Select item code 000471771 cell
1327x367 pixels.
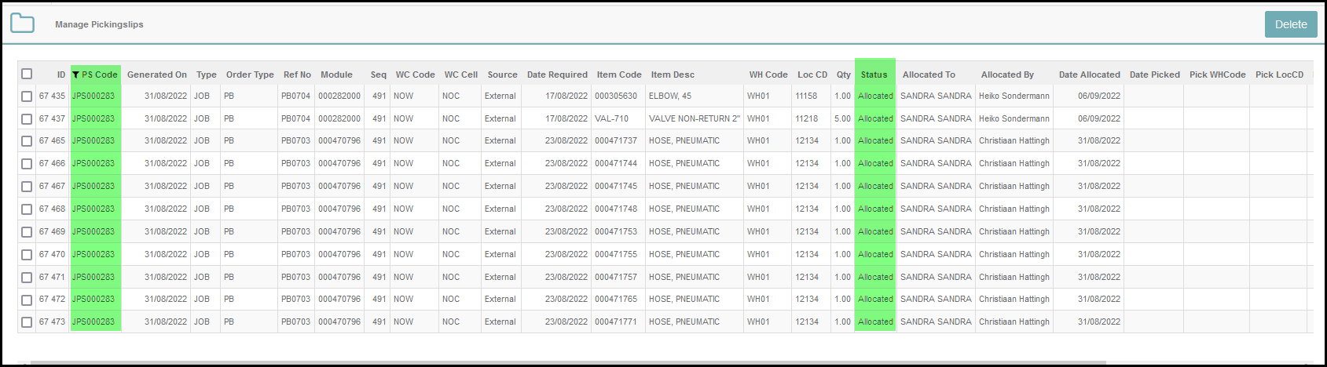616,322
